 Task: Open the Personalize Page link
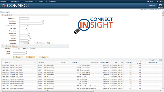pos(156,10)
